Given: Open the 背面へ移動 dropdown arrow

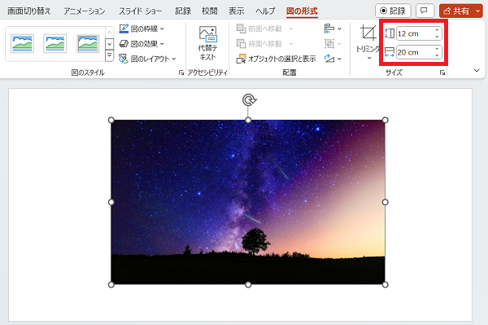Looking at the screenshot, I should (291, 44).
